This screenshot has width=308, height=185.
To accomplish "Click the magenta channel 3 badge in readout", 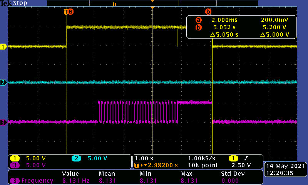I will [x=15, y=165].
